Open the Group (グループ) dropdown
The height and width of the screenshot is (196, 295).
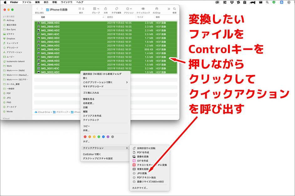coord(96,9)
